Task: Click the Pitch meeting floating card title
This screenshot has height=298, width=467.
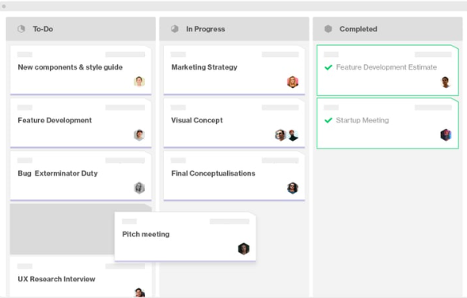Action: 146,234
